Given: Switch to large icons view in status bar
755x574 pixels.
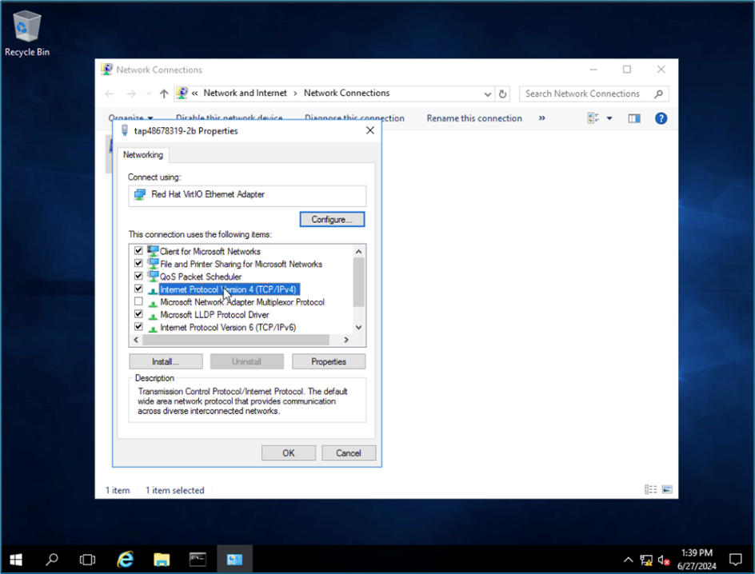Looking at the screenshot, I should (x=667, y=490).
